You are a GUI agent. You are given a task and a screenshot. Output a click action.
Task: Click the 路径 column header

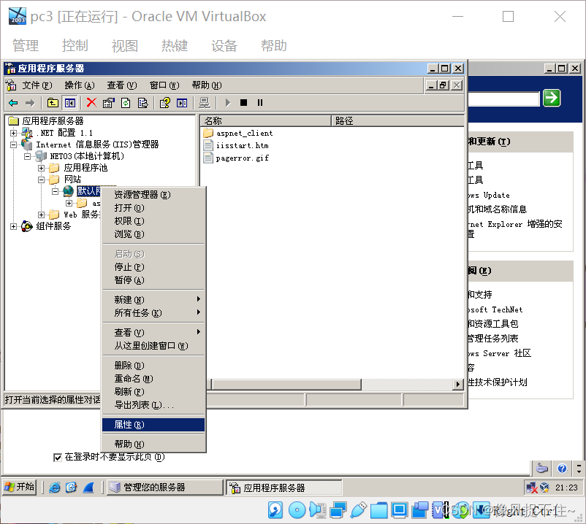397,121
